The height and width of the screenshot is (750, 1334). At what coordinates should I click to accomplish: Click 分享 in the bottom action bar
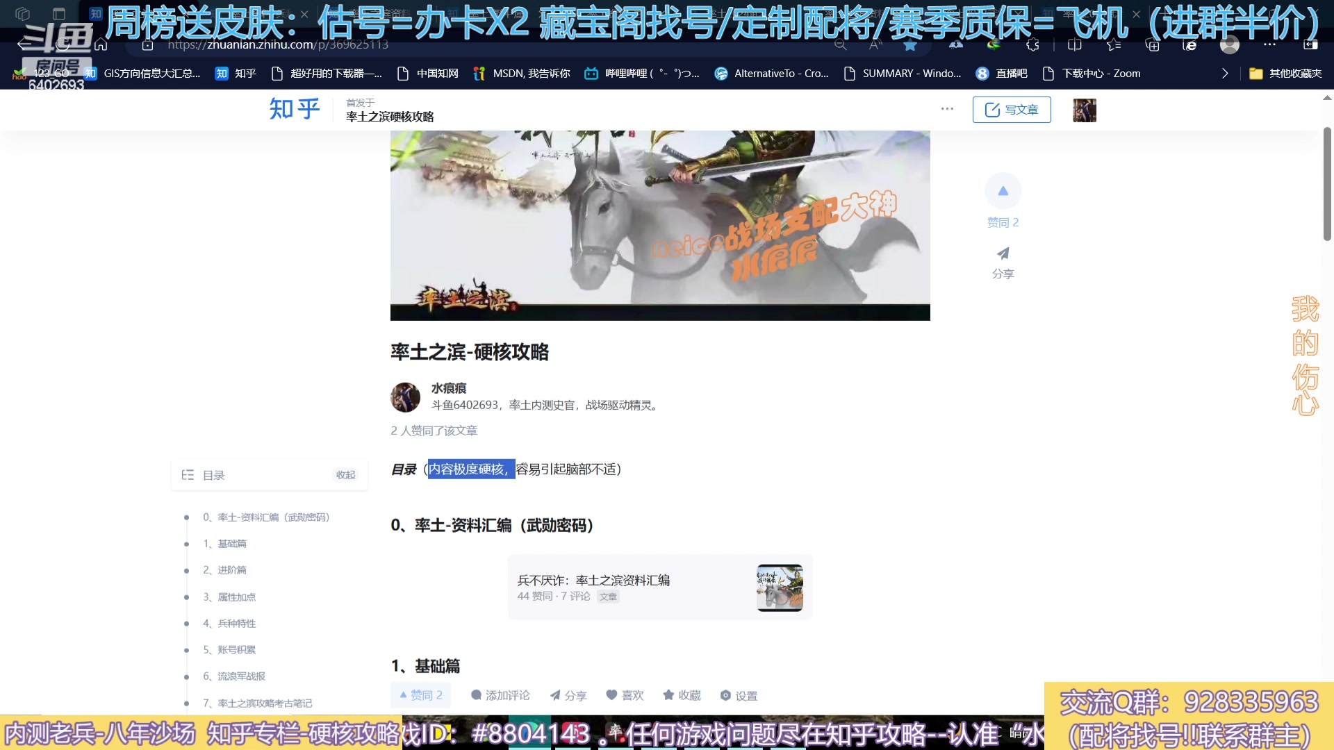(568, 695)
